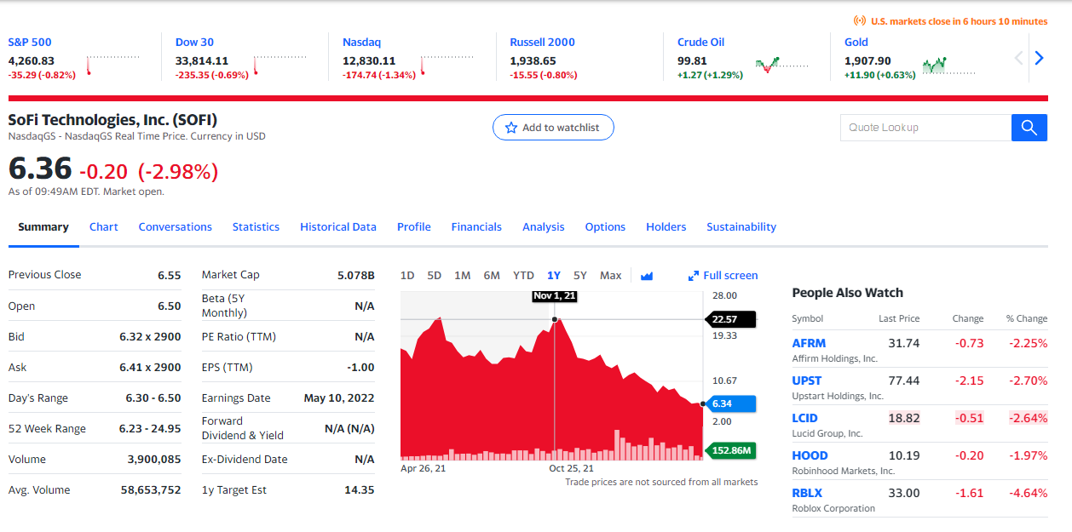Click the Gold sparkline chart

click(948, 65)
